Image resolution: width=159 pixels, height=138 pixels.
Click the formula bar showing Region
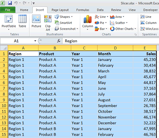111,41
